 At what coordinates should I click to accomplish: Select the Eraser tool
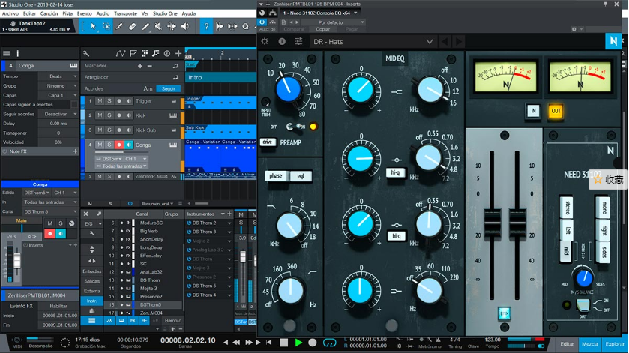pos(133,26)
